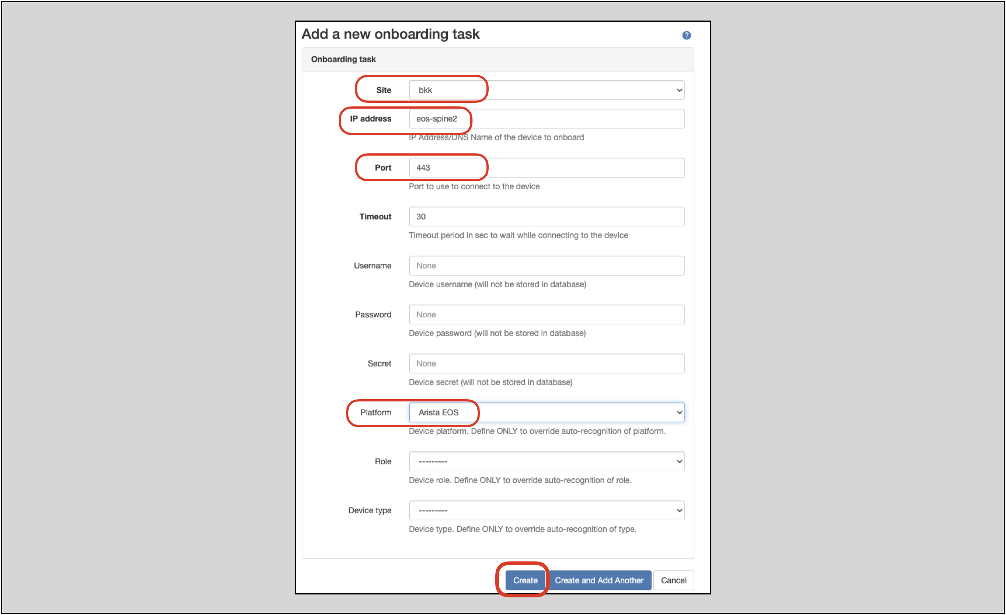The image size is (1006, 615).
Task: Click help text 'Device secret (will not be stored in database)'
Action: point(491,382)
